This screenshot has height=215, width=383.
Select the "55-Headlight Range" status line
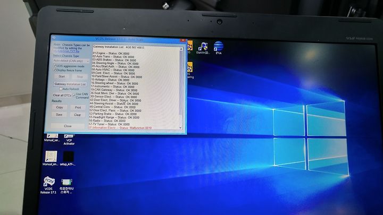[x=114, y=117]
